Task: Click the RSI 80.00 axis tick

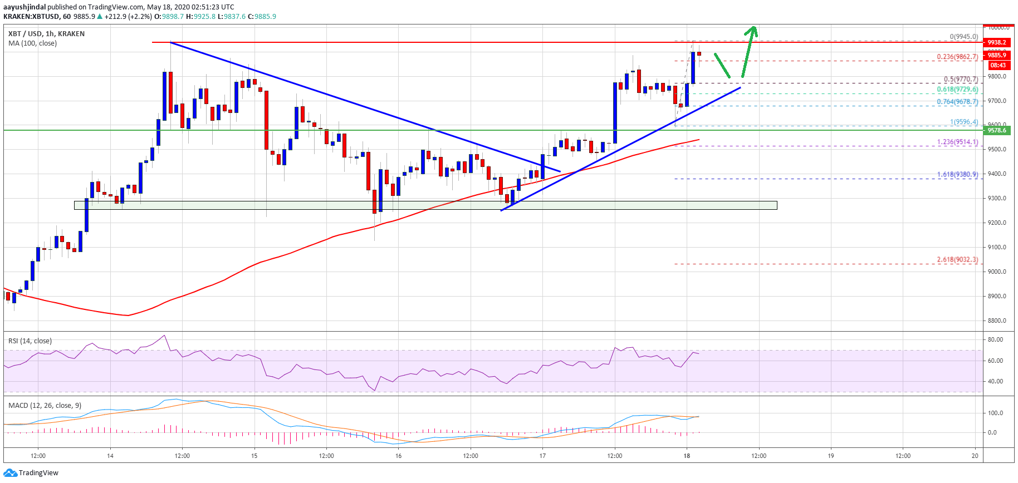Action: pos(995,339)
